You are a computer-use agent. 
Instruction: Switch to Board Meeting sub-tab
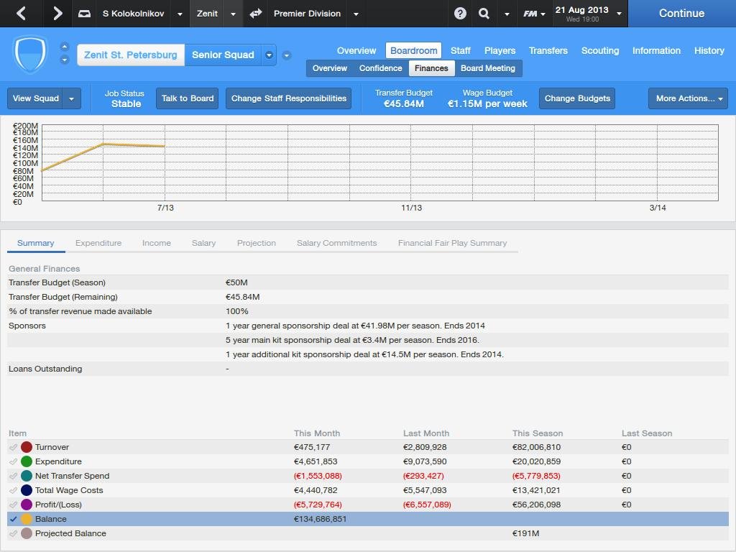488,68
